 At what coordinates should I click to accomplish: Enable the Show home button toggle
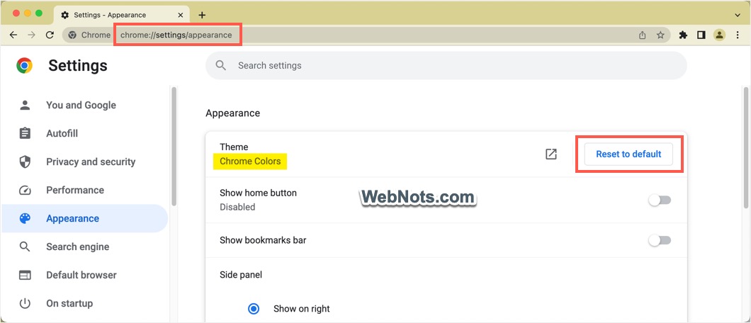coord(660,200)
